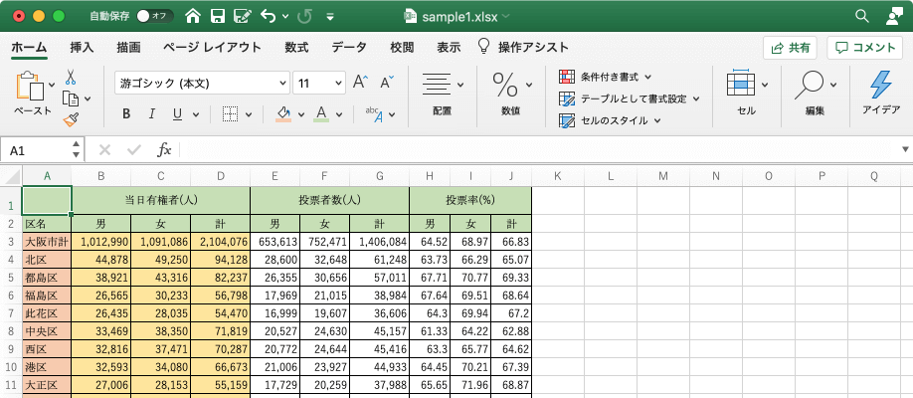
Task: Click the cell borders icon
Action: click(231, 113)
